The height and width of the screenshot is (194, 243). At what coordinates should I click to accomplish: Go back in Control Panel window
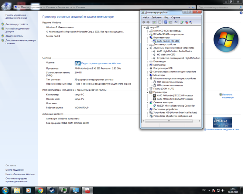tap(3, 7)
